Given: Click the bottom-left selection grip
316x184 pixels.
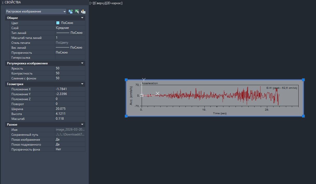Looking at the screenshot, I should (126, 116).
